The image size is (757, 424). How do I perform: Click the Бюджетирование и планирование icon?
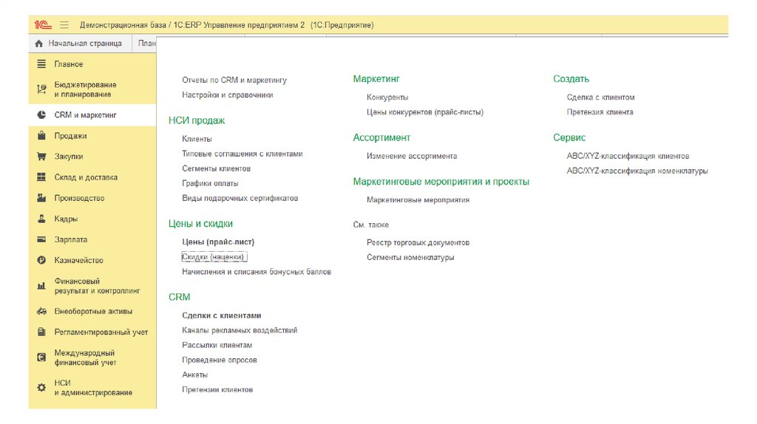[x=41, y=89]
